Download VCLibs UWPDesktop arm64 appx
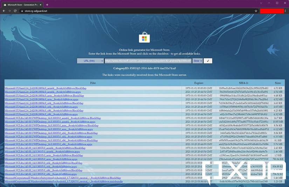The height and width of the screenshot is (187, 289). coord(50,122)
